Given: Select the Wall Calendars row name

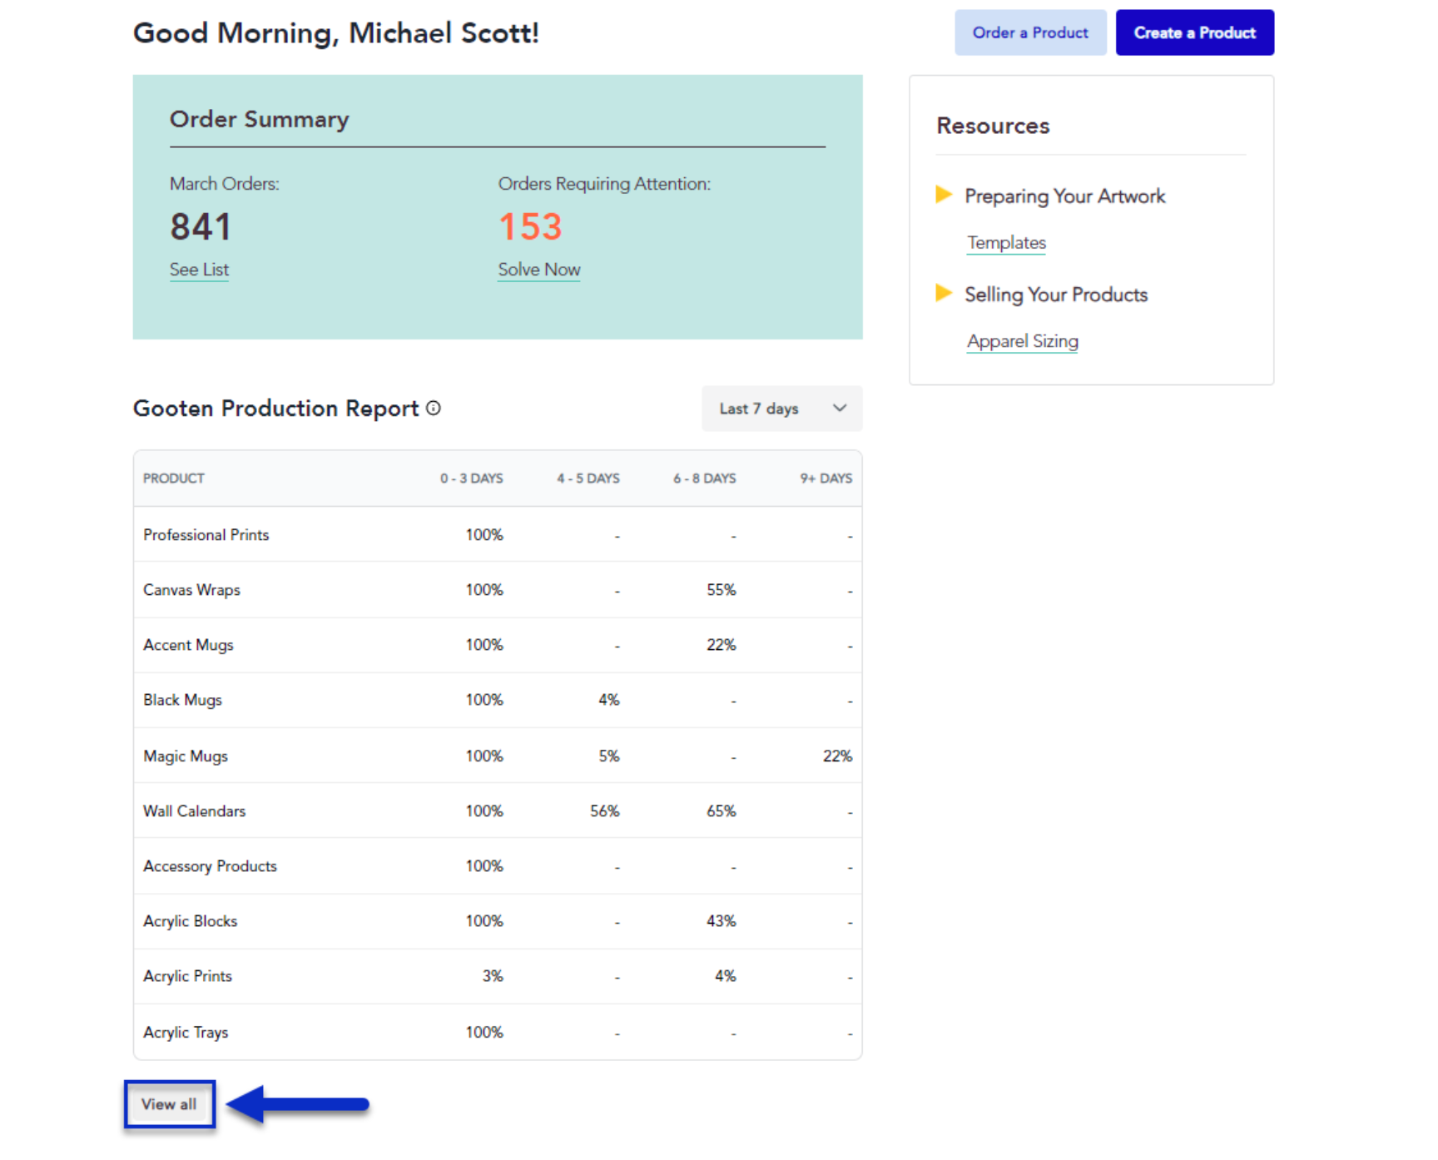Looking at the screenshot, I should (195, 811).
